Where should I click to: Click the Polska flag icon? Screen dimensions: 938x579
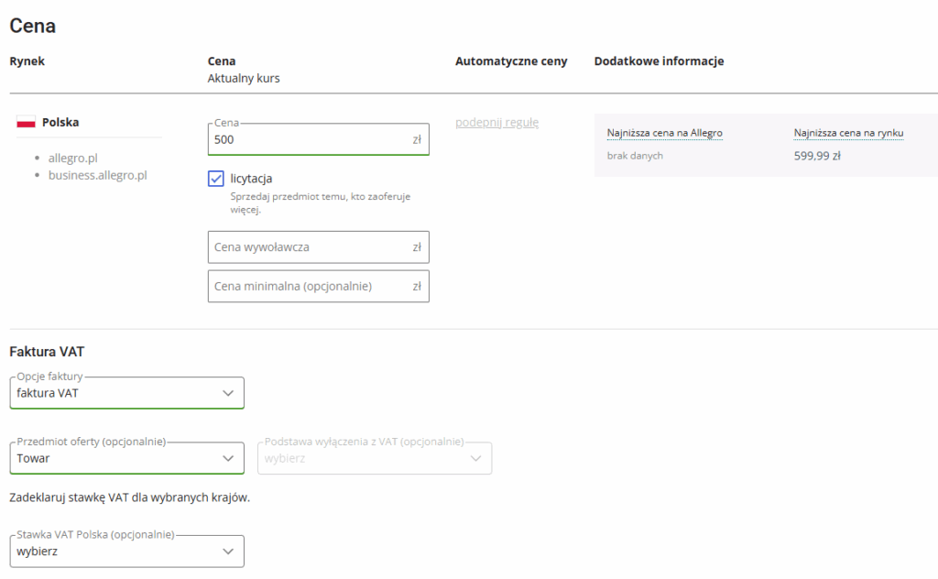click(26, 123)
